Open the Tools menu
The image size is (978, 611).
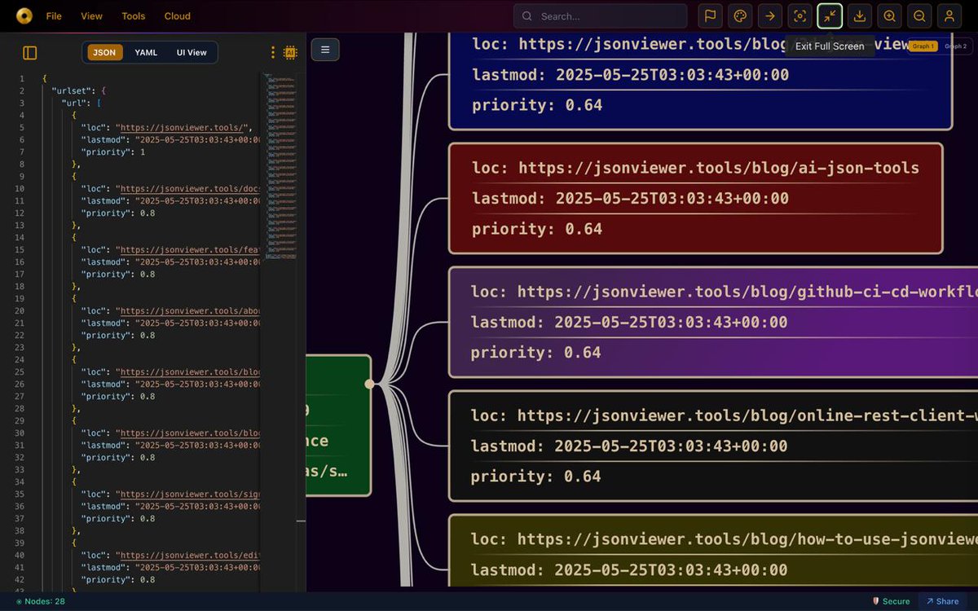pyautogui.click(x=134, y=15)
